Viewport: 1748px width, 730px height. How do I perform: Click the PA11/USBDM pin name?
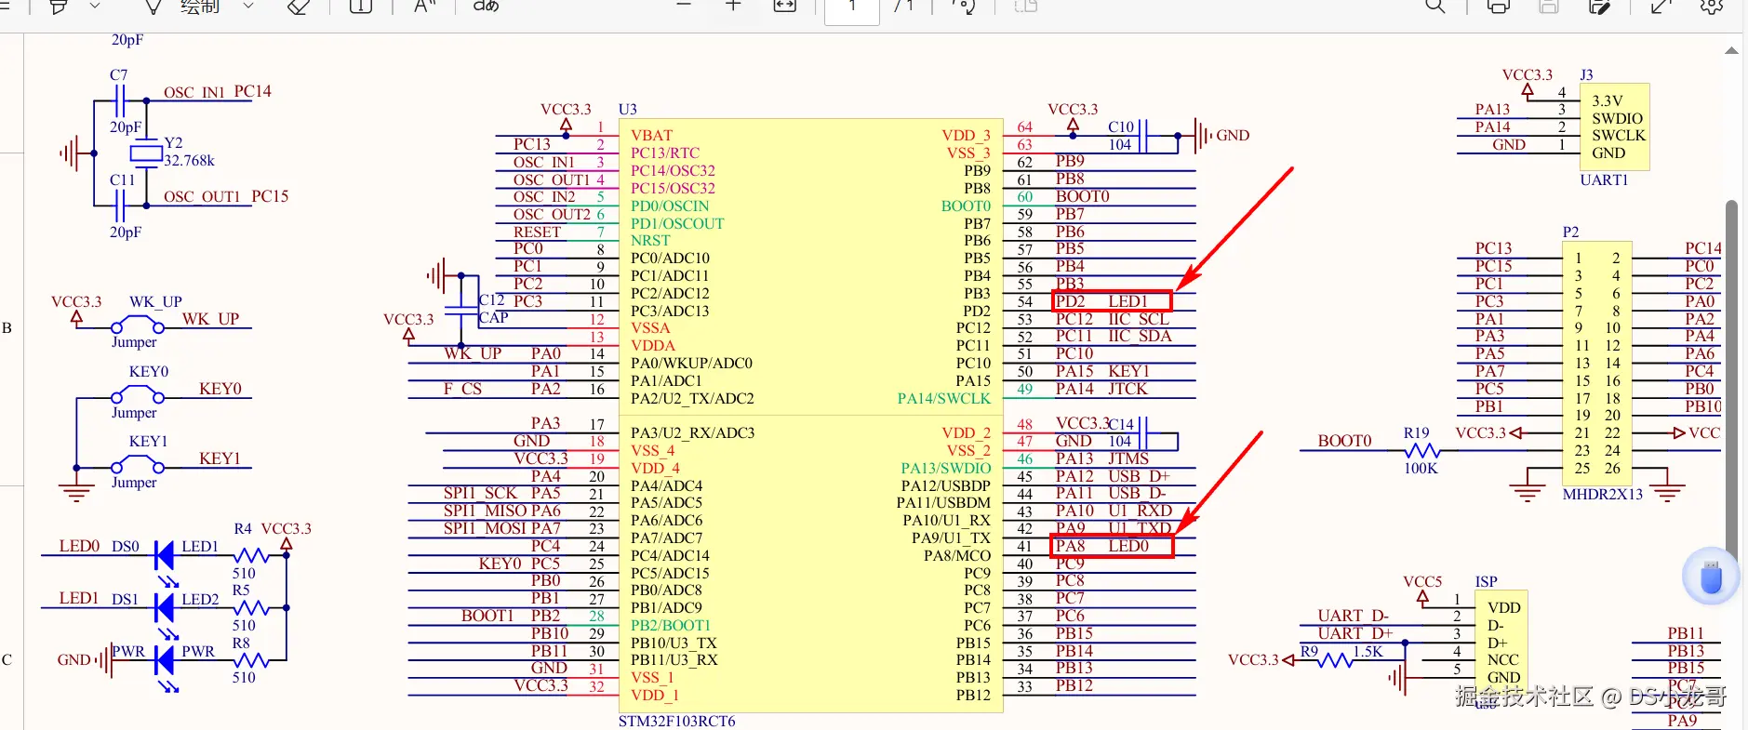[x=943, y=503]
